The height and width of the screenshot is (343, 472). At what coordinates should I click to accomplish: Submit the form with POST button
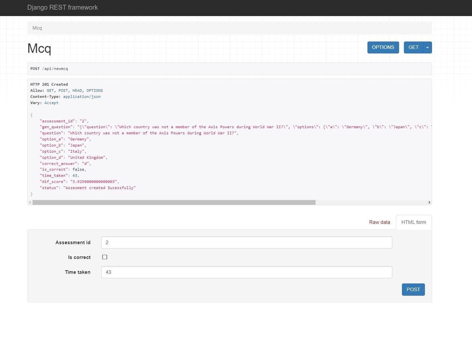[x=413, y=290]
